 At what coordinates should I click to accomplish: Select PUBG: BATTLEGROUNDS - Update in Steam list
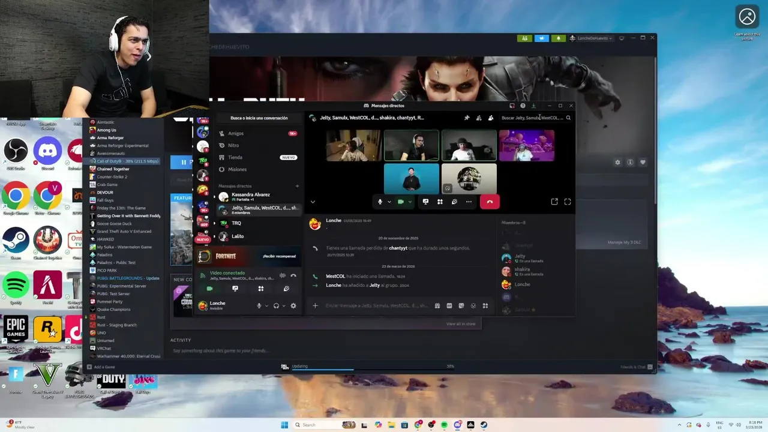(x=125, y=278)
